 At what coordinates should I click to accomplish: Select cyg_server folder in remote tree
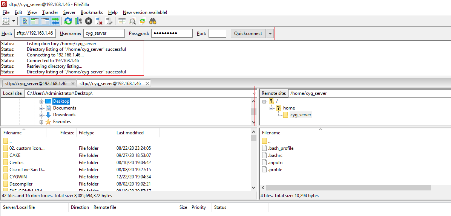coord(301,115)
